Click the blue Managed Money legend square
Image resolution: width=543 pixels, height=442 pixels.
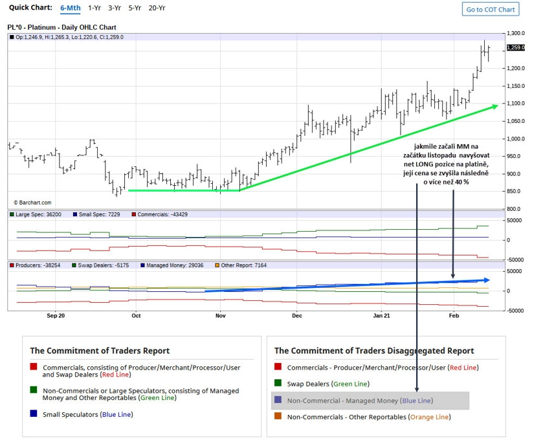[x=142, y=265]
